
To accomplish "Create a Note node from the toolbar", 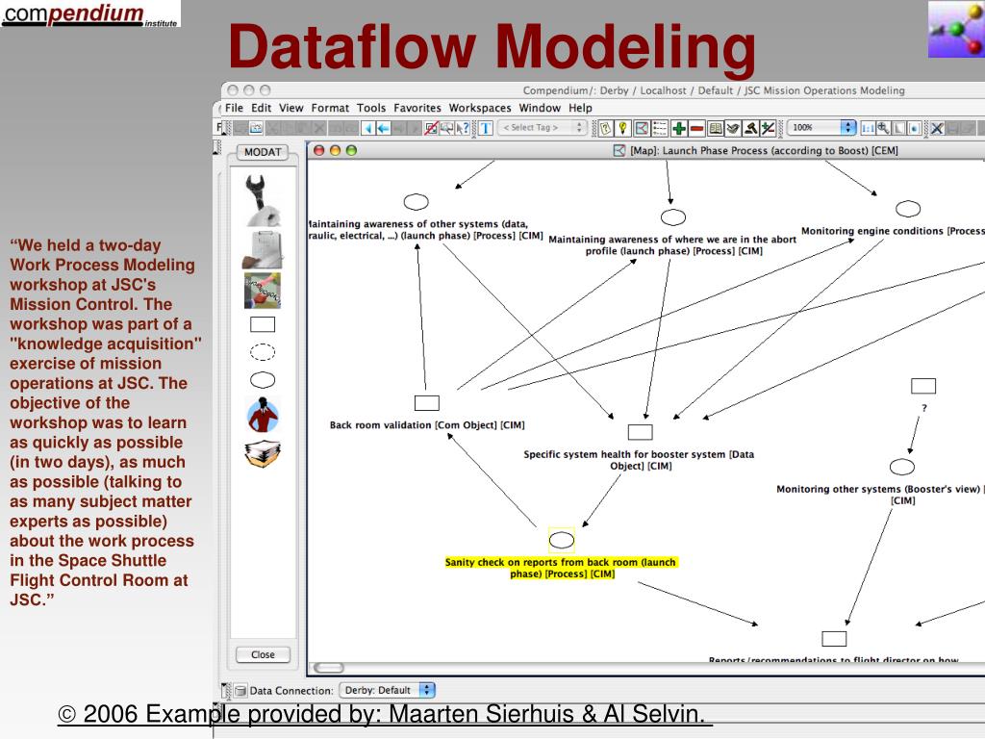I will (732, 128).
